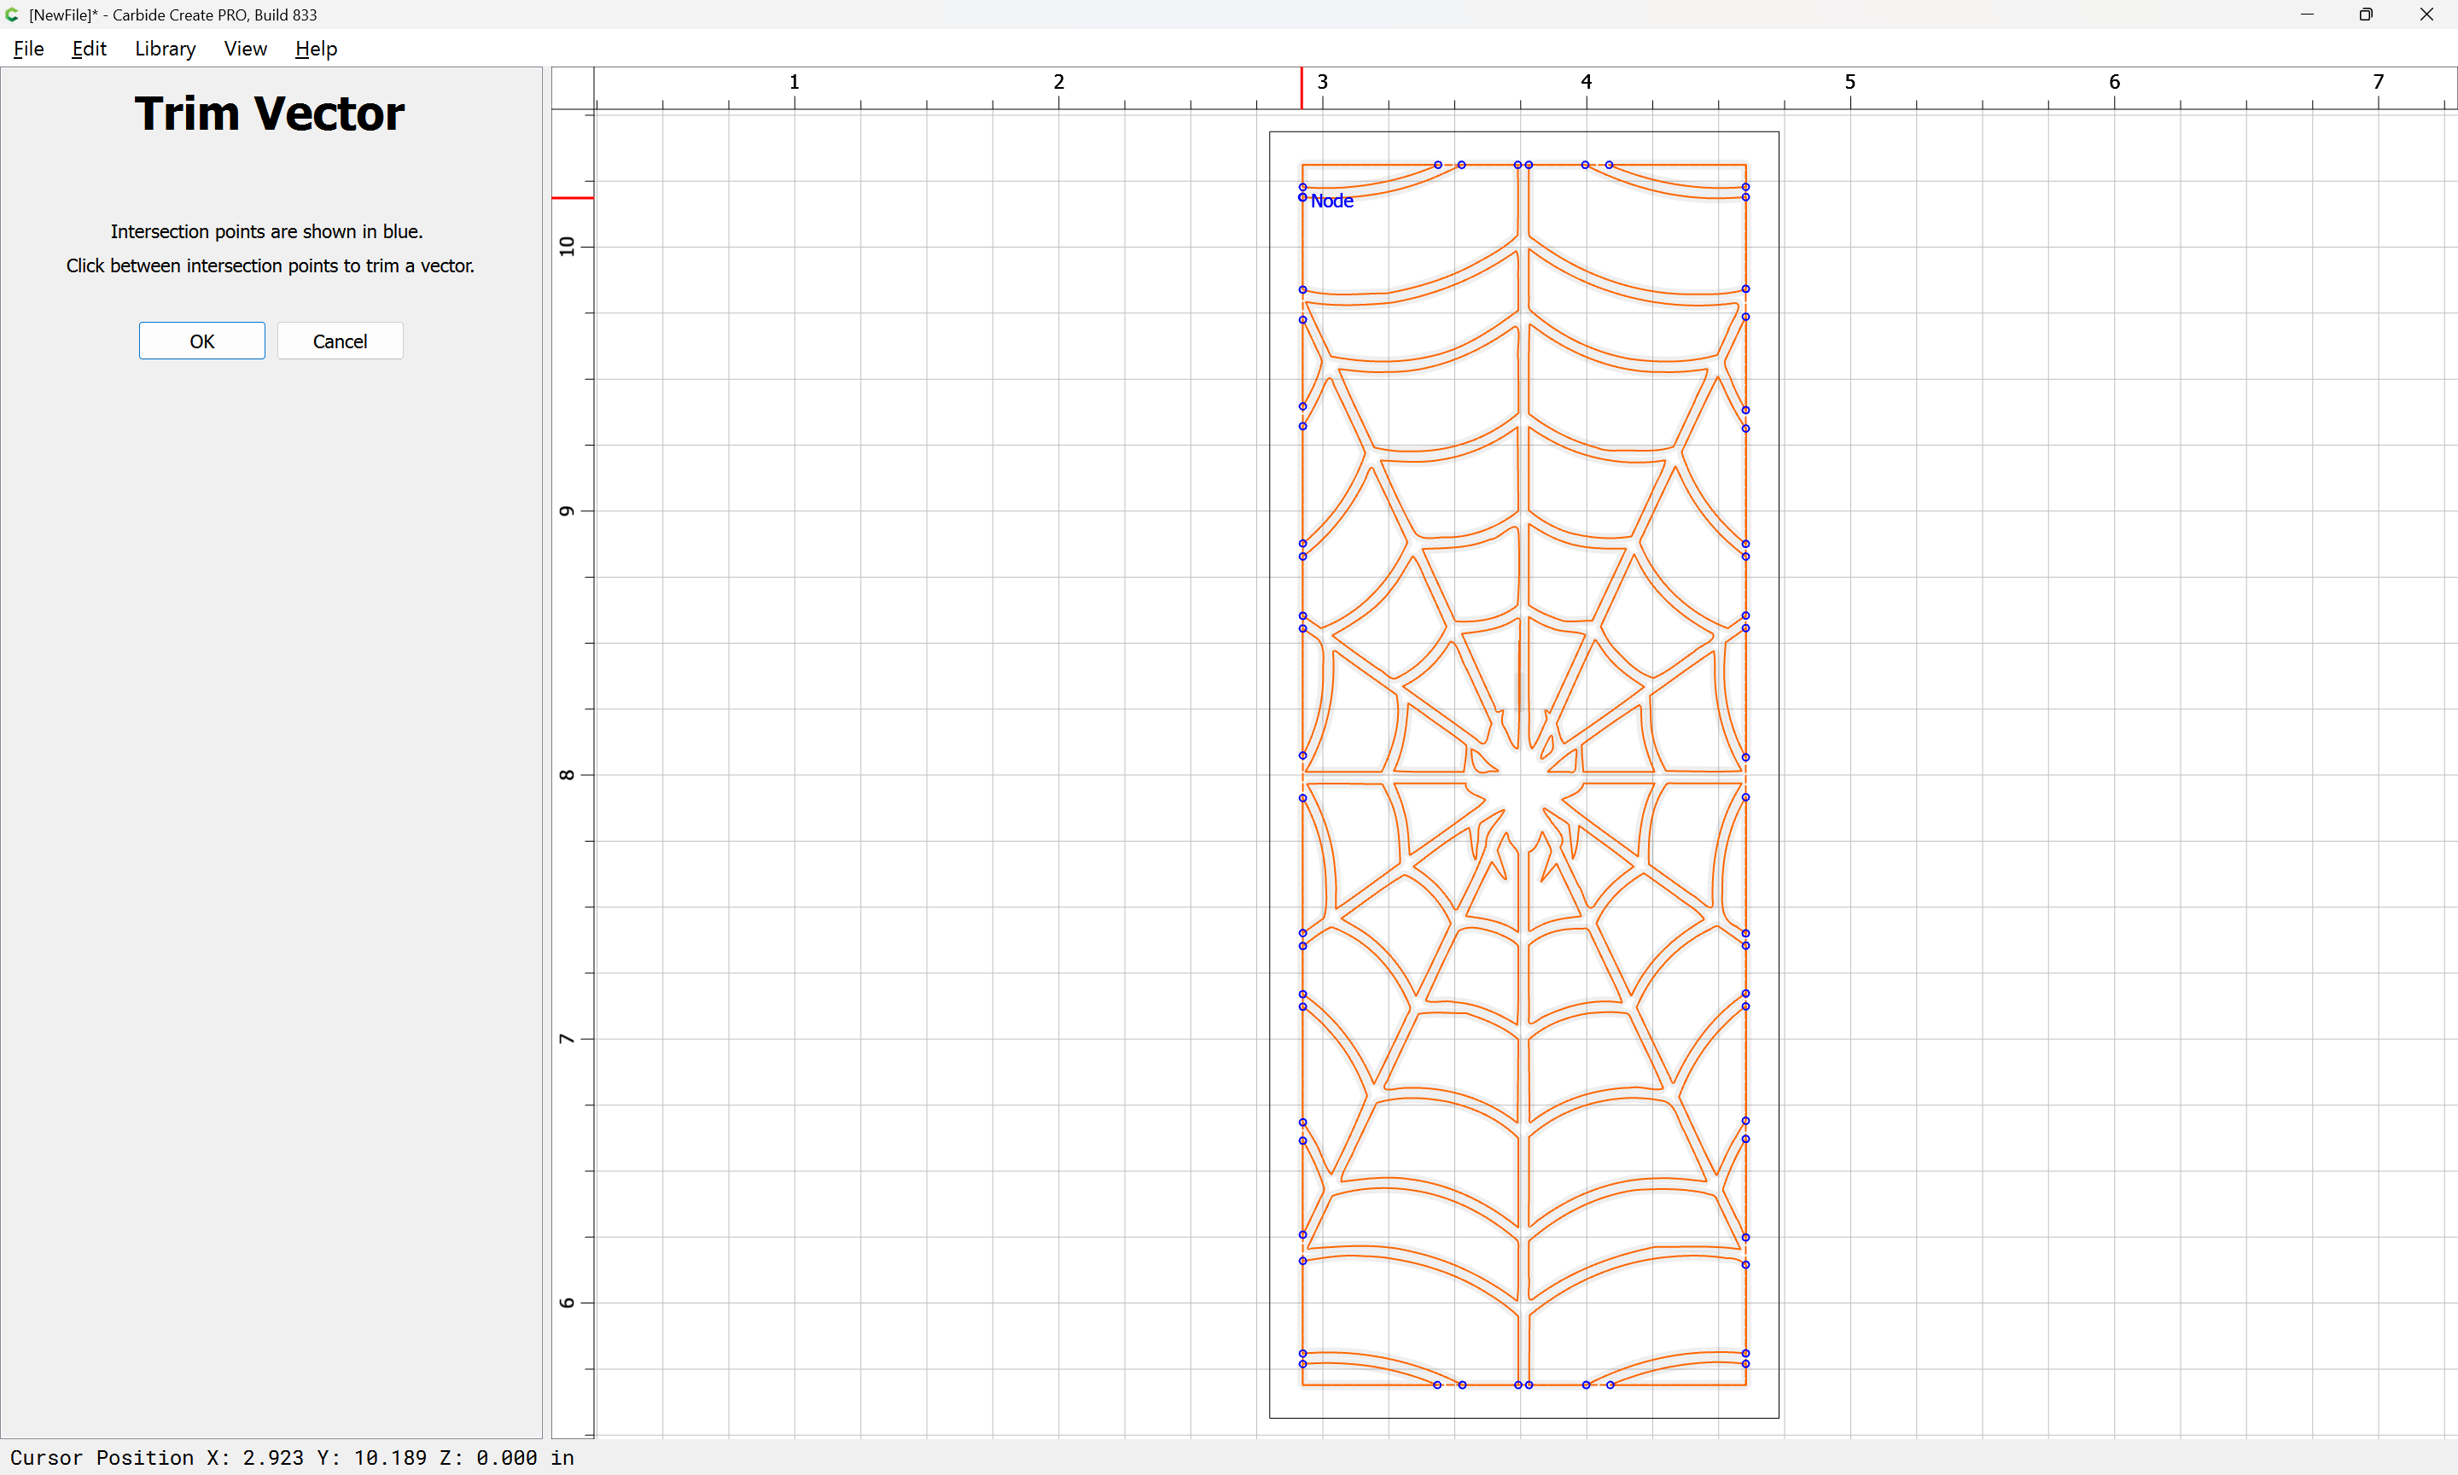Image resolution: width=2458 pixels, height=1475 pixels.
Task: Click number 8 on the vertical ruler
Action: (567, 775)
